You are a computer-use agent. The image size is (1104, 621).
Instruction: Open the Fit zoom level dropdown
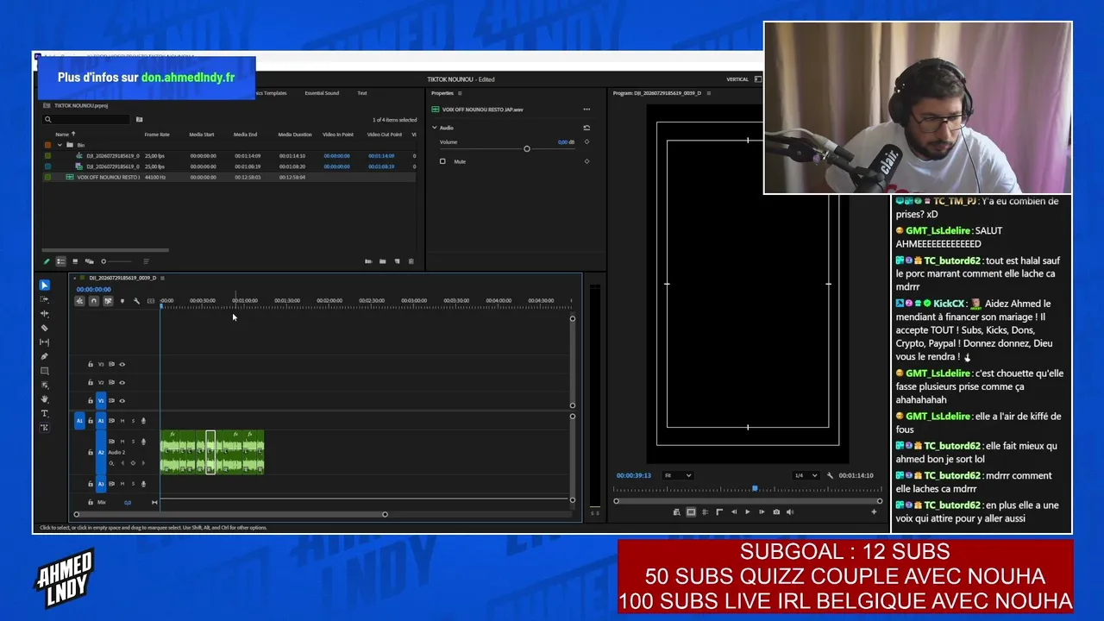677,475
